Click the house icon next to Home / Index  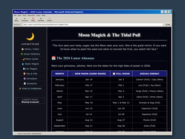[23, 49]
